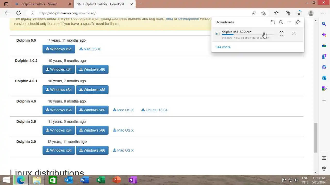Follow the development versions link
330x185 pixels.
point(188,19)
